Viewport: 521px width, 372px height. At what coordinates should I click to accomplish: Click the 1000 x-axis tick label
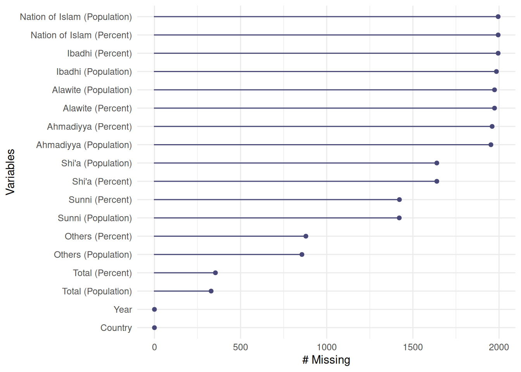pos(326,347)
